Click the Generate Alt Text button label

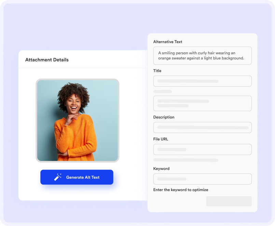83,177
